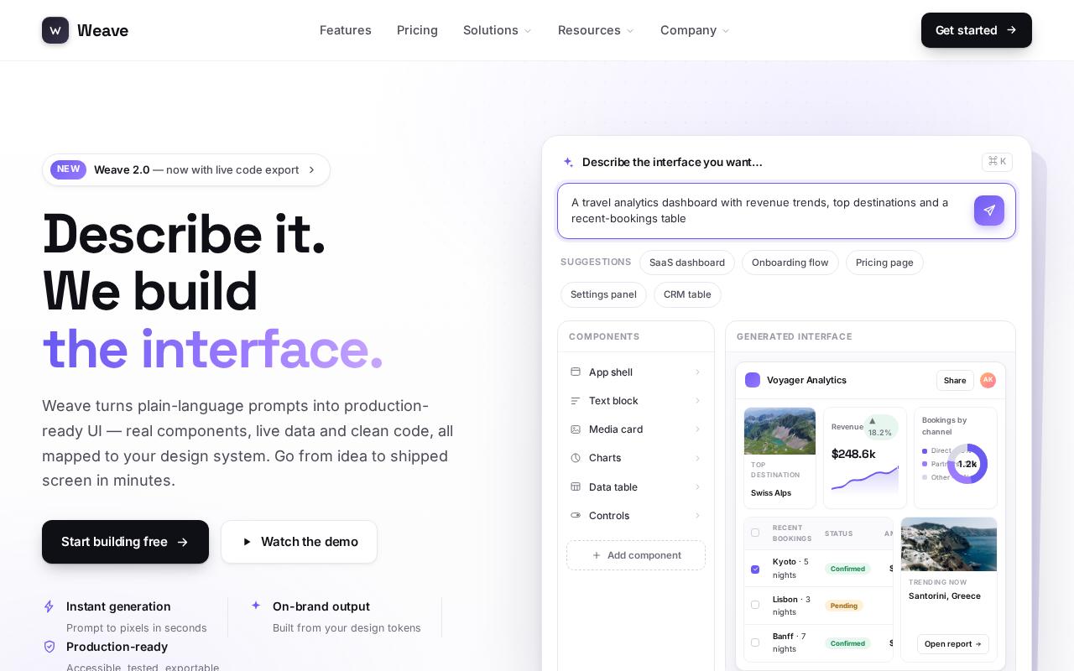Open the AK user avatar
Viewport: 1074px width, 671px height.
point(988,380)
